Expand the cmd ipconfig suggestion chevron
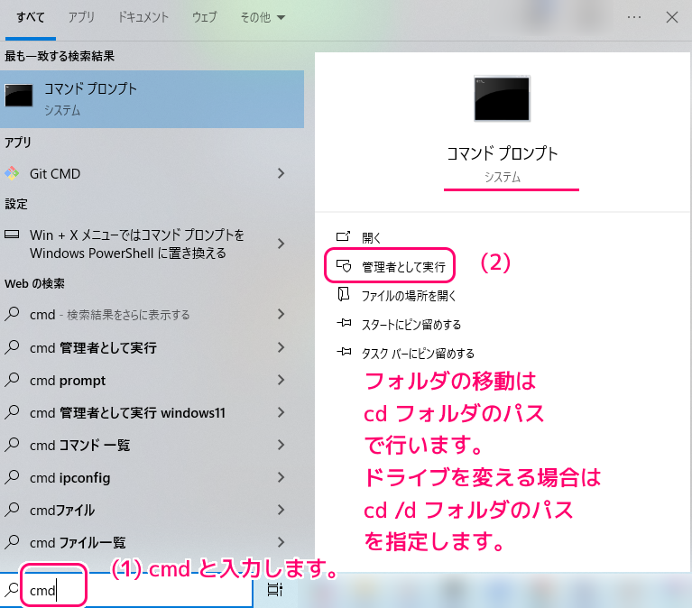The image size is (692, 608). (x=281, y=478)
